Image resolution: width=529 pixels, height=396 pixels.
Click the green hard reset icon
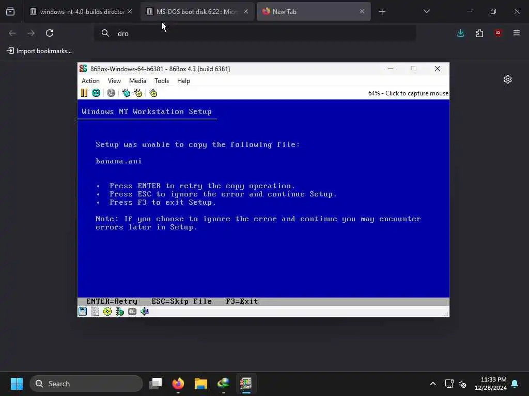(96, 93)
